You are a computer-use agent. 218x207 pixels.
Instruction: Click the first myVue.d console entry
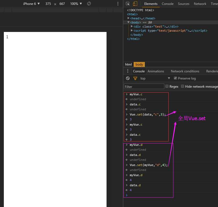136,145
